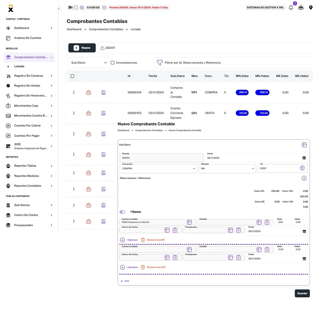Open the calendar icon beside Fecha 08/11/2024

click(304, 158)
